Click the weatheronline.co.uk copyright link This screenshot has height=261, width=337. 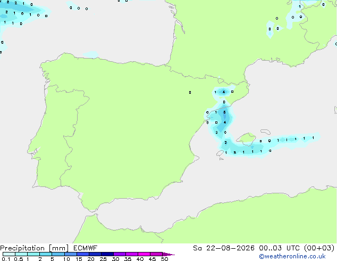292,256
